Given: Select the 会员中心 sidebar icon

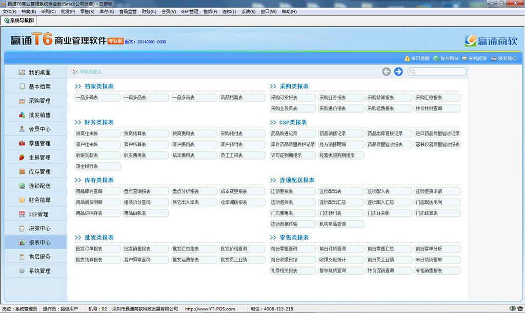Looking at the screenshot, I should (x=22, y=129).
